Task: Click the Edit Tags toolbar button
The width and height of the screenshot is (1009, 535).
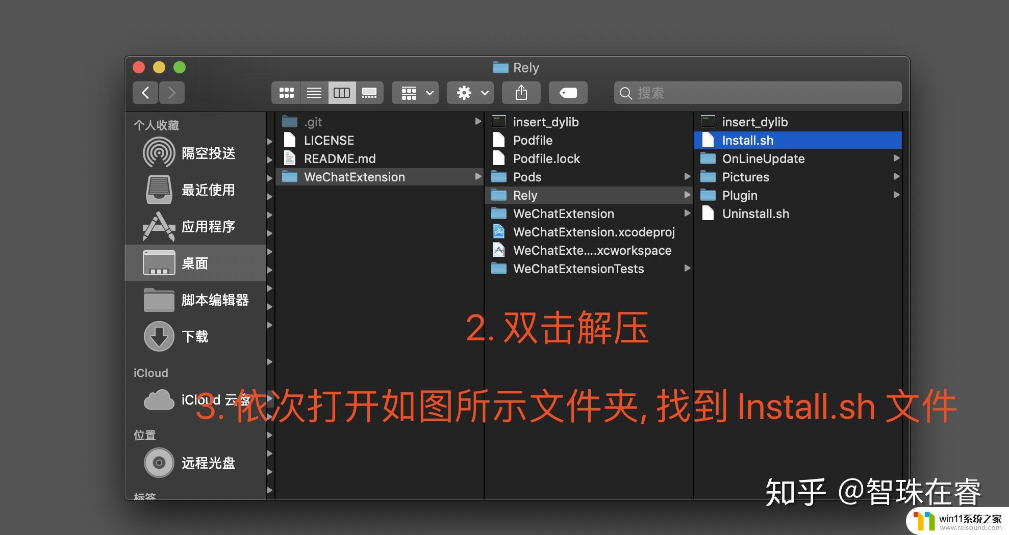Action: (568, 93)
